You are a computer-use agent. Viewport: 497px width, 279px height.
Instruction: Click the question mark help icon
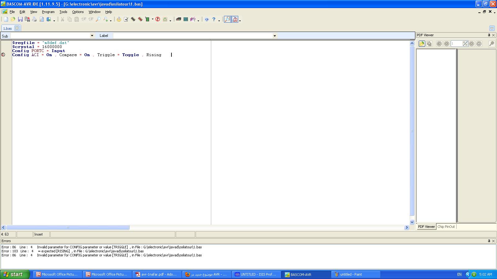click(x=214, y=19)
